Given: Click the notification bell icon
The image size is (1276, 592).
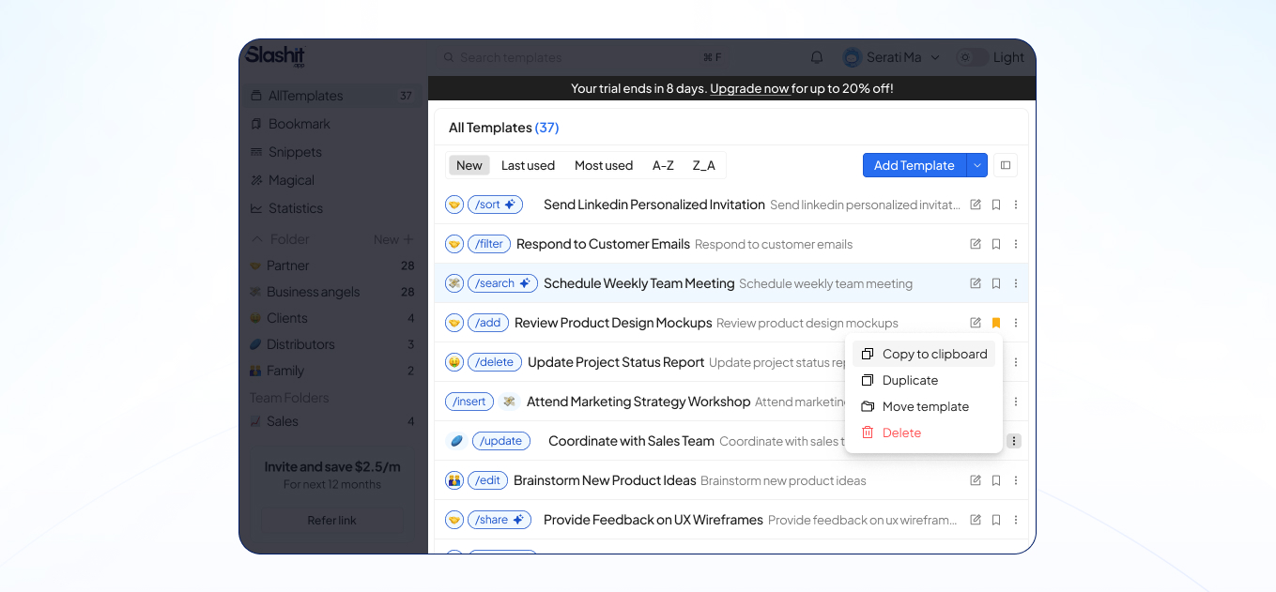Looking at the screenshot, I should (817, 57).
